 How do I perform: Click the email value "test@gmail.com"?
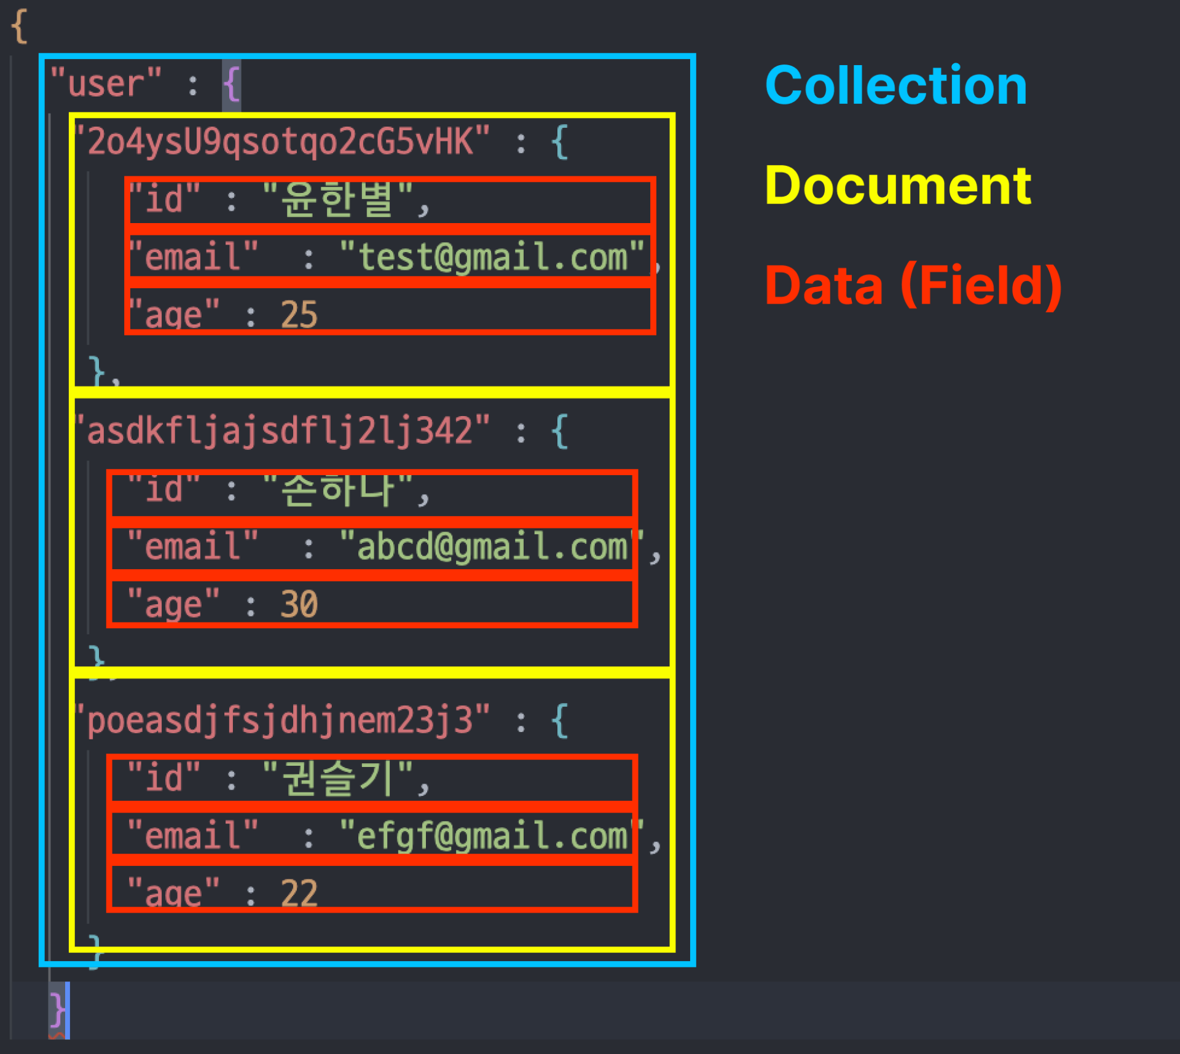coord(492,256)
